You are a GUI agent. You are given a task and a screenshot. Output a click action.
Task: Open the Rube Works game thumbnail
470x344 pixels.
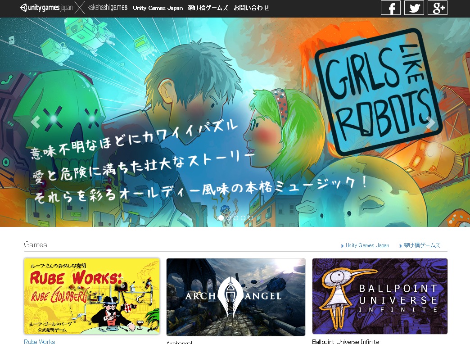pyautogui.click(x=92, y=296)
